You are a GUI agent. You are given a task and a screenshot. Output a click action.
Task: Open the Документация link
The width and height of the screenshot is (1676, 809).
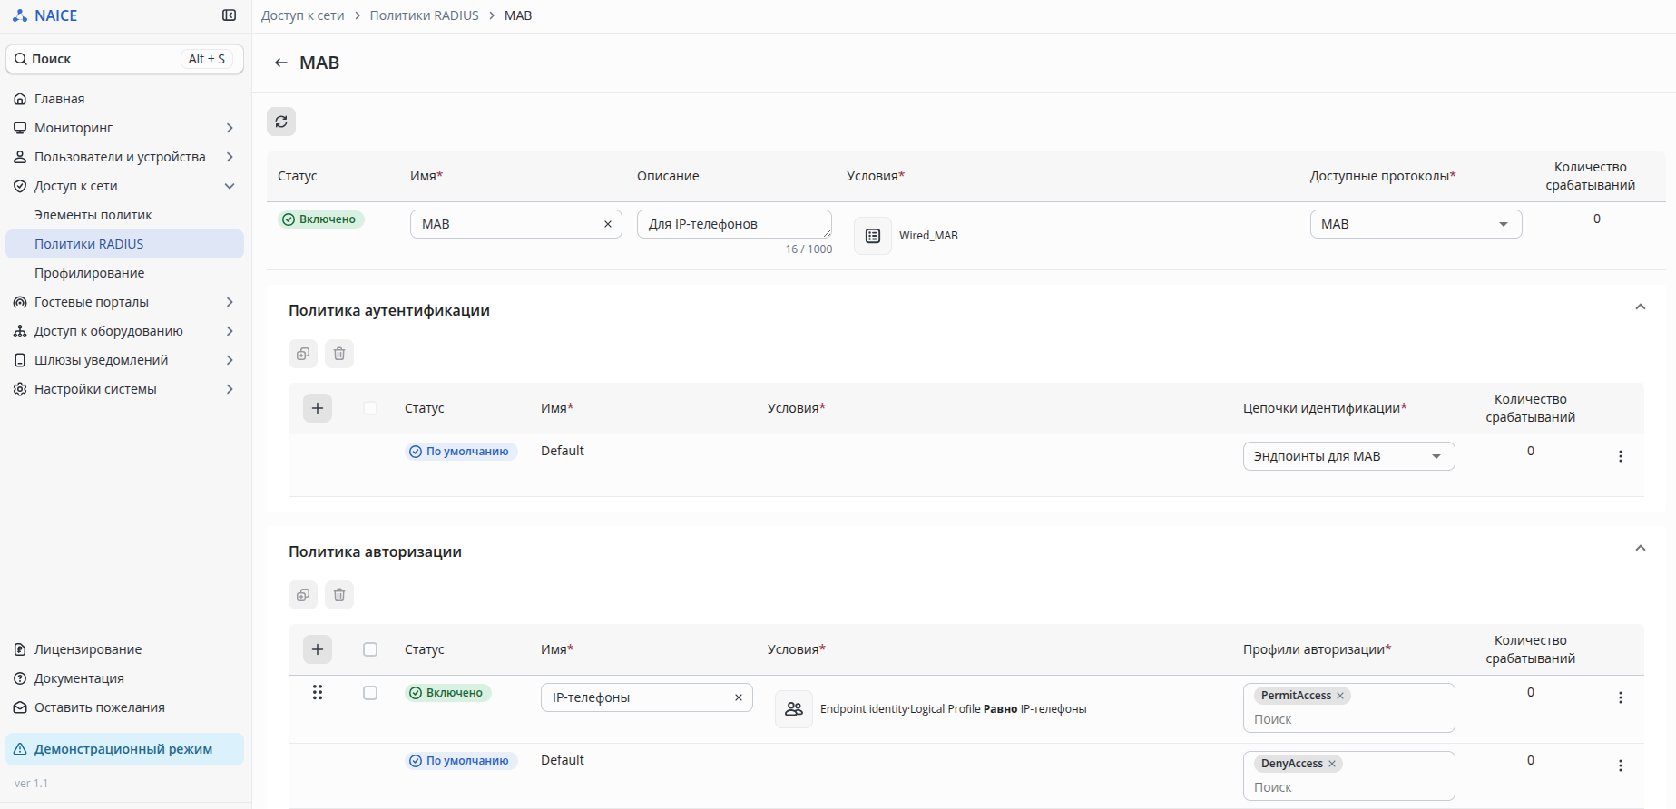coord(79,678)
